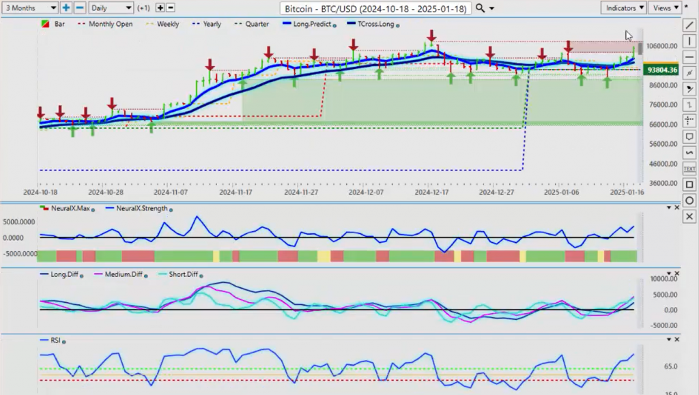Select the vertical line drawing tool
699x395 pixels.
click(x=689, y=42)
